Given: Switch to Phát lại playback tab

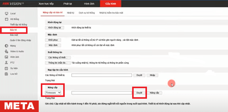Looking at the screenshot, I should (68, 4).
